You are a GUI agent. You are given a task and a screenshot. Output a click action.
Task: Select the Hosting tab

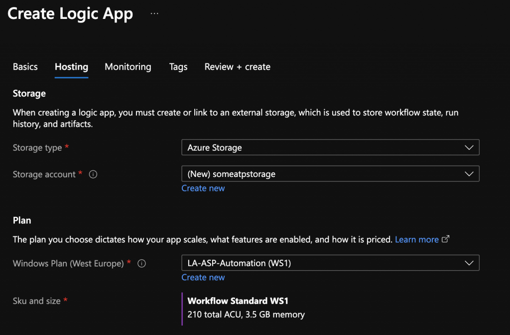point(71,67)
